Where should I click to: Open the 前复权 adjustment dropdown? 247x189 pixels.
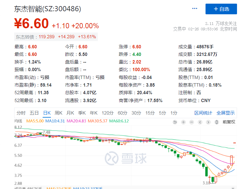pos(229,122)
